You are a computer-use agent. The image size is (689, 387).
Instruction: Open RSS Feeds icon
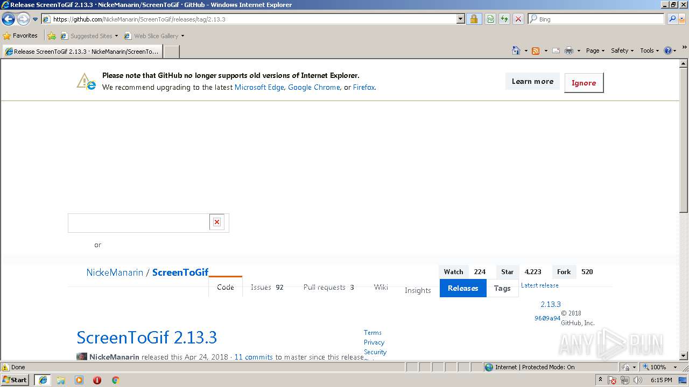[536, 51]
